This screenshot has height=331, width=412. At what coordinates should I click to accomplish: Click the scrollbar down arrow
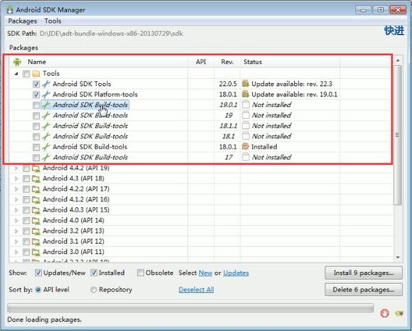coord(398,258)
